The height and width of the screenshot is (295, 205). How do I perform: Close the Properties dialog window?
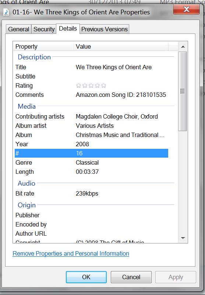pyautogui.click(x=186, y=10)
